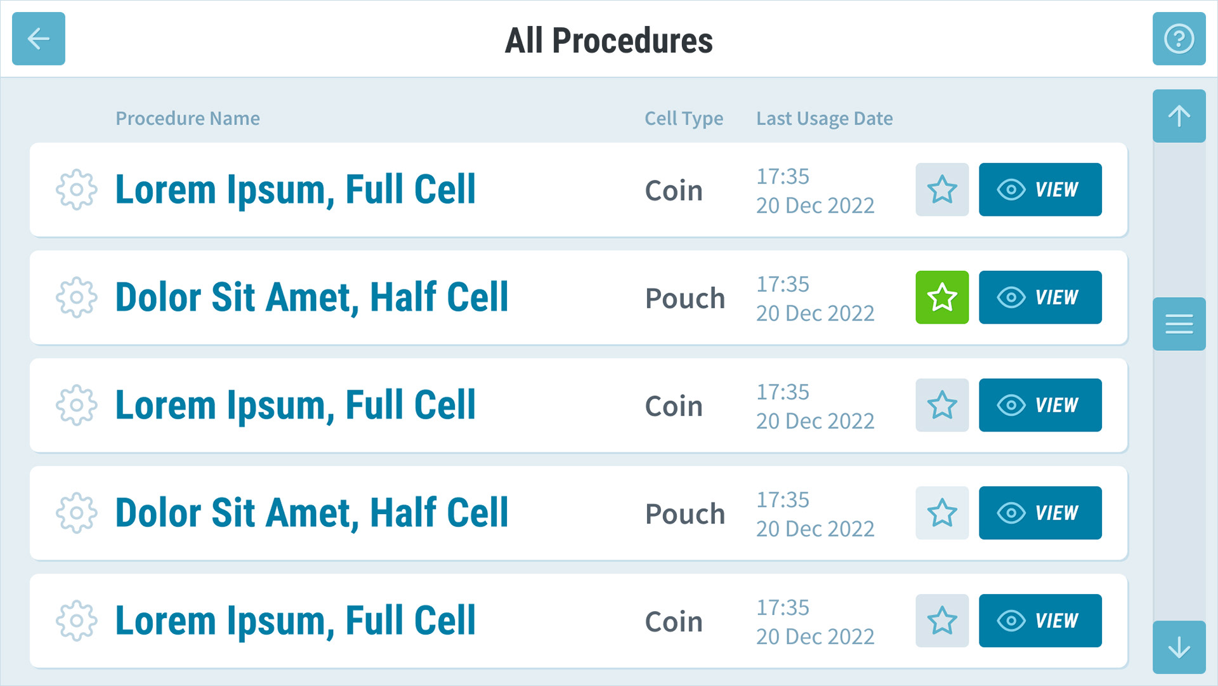This screenshot has width=1218, height=686.
Task: Favorite the first Lorem Ipsum, Full Cell procedure
Action: click(x=942, y=190)
